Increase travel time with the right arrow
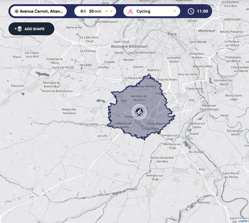The image size is (249, 223). [x=112, y=11]
